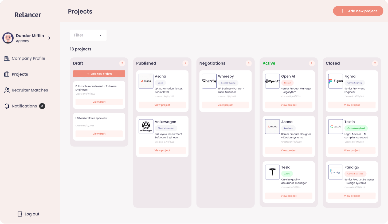
Task: View project for Textio
Action: coord(352,150)
